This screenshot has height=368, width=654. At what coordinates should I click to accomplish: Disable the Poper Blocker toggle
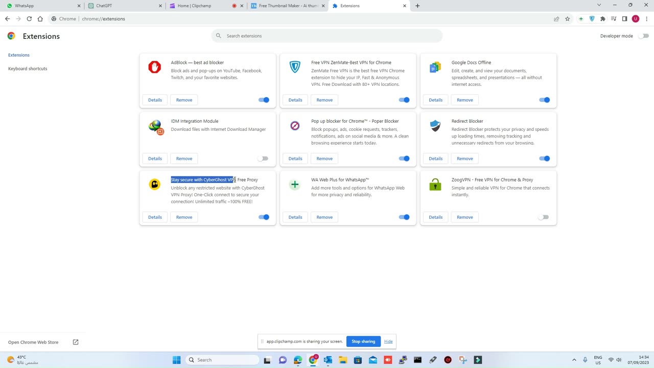(x=404, y=158)
